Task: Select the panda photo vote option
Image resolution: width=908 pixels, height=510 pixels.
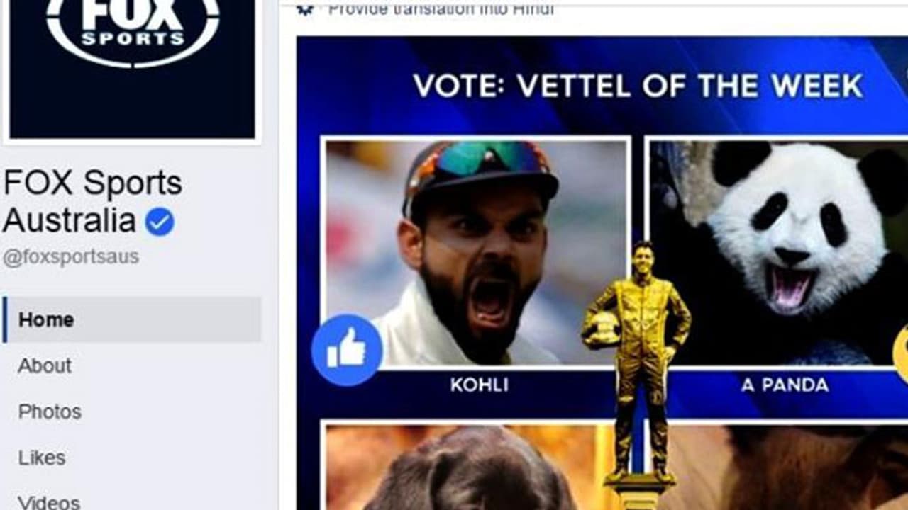Action: click(x=778, y=253)
